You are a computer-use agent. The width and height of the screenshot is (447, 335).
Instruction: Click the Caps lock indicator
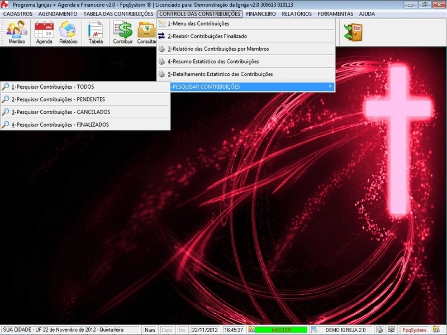pyautogui.click(x=167, y=330)
